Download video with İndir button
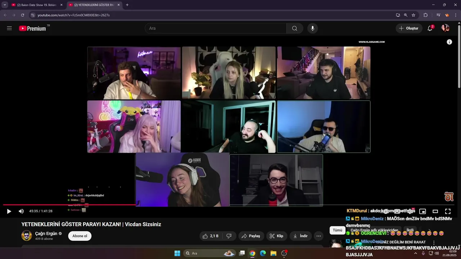Image resolution: width=461 pixels, height=259 pixels. (x=300, y=236)
